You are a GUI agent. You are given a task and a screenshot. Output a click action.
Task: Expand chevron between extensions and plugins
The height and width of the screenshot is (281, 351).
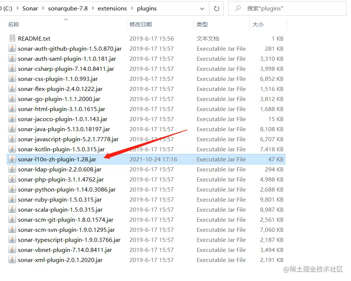(132, 8)
